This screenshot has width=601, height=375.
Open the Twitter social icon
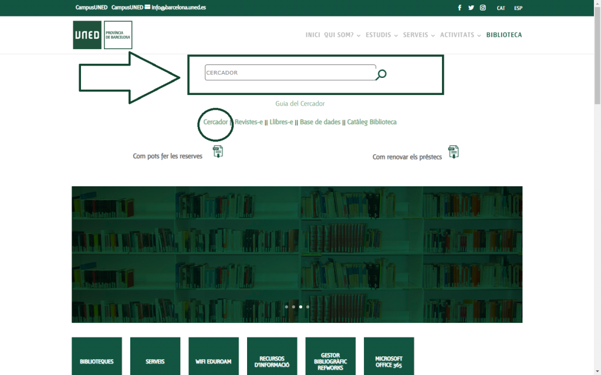(471, 8)
